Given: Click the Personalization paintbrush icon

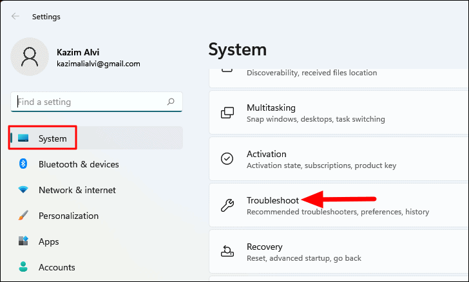Looking at the screenshot, I should [23, 215].
